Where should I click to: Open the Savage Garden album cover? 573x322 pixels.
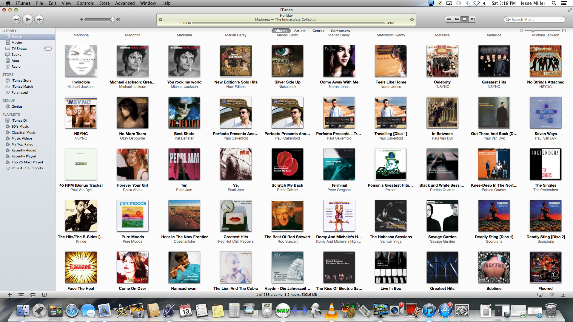(x=442, y=216)
